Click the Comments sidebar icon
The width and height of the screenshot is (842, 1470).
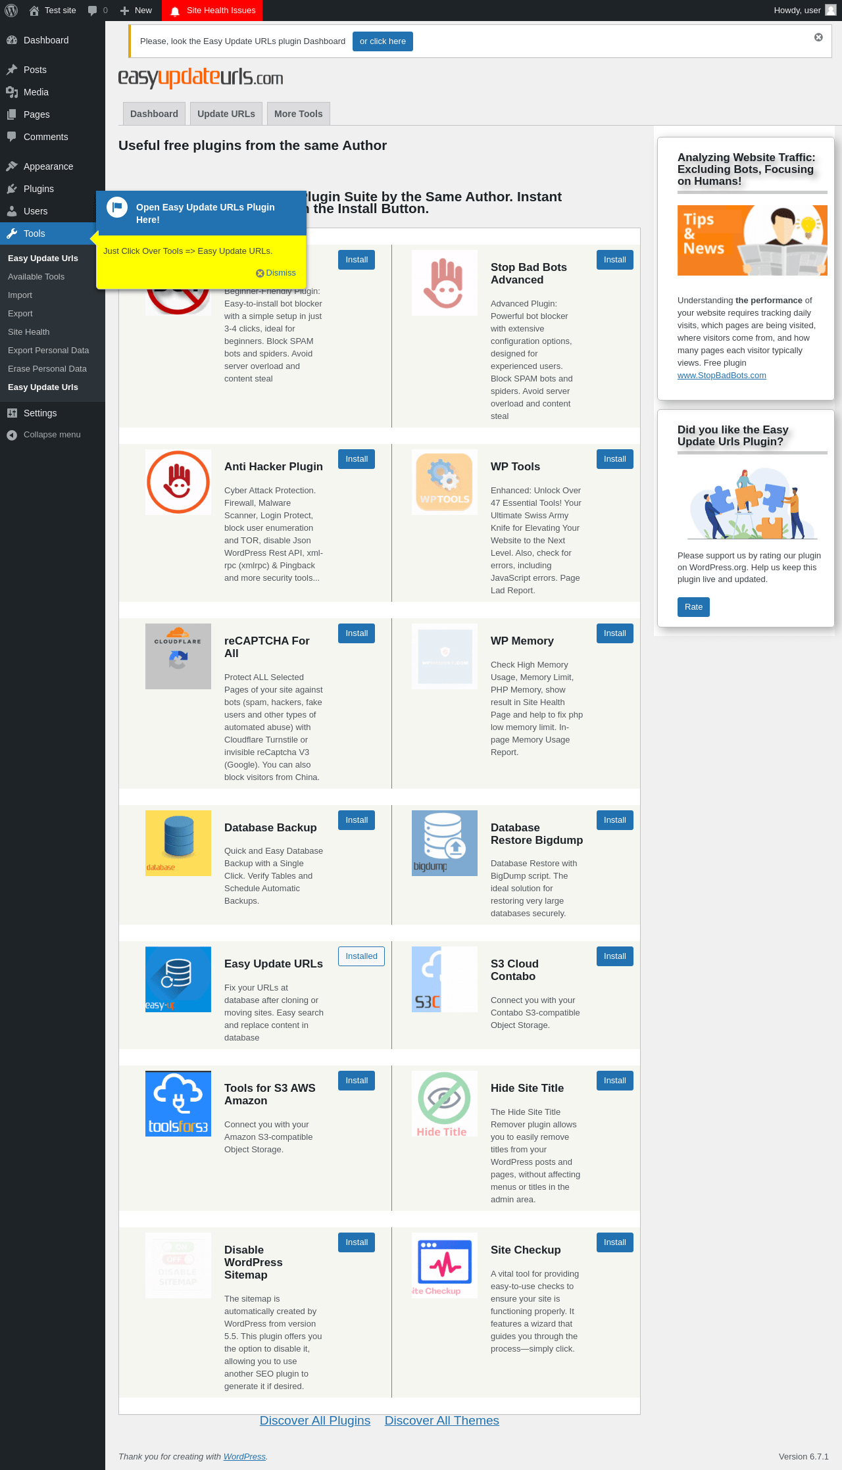pyautogui.click(x=12, y=137)
